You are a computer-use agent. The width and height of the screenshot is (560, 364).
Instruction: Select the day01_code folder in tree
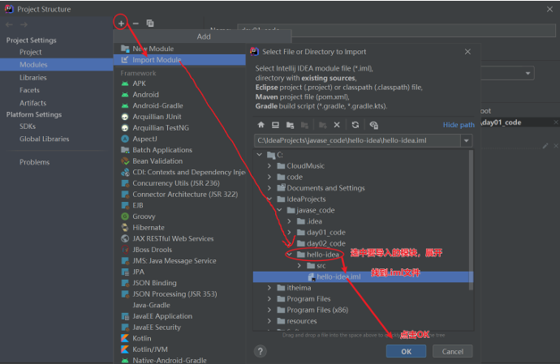pos(325,233)
